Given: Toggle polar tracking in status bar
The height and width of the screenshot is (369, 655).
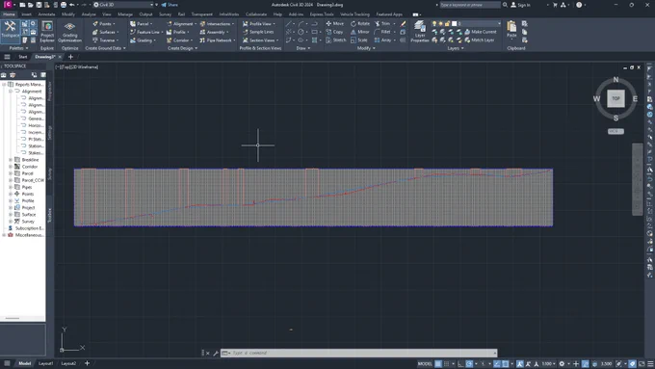Looking at the screenshot, I should pyautogui.click(x=469, y=363).
